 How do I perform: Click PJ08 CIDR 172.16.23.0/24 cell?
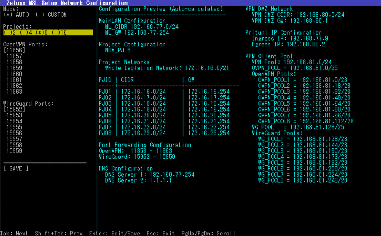143,133
